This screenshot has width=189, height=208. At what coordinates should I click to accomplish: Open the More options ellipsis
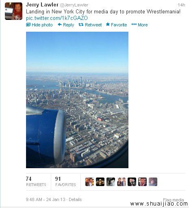point(139,25)
